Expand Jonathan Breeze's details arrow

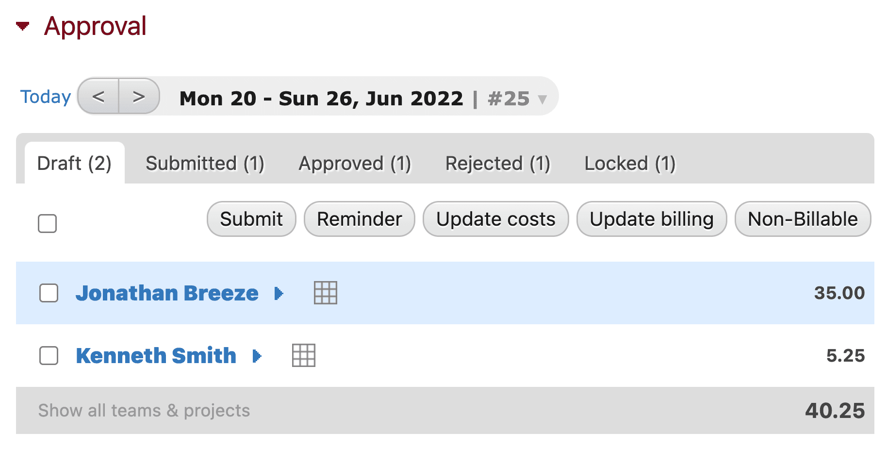[279, 293]
